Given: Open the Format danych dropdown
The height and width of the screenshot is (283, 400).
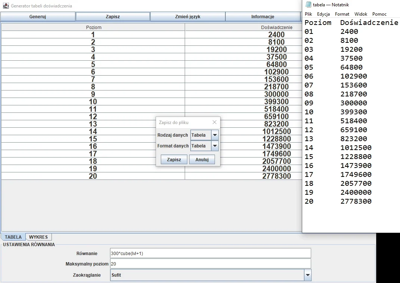Looking at the screenshot, I should click(x=215, y=146).
